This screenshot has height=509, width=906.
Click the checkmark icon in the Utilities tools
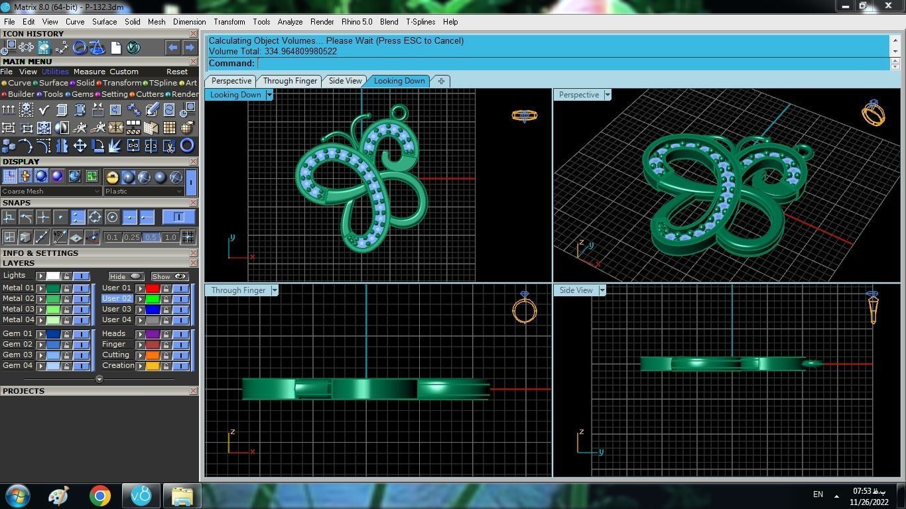[x=44, y=109]
